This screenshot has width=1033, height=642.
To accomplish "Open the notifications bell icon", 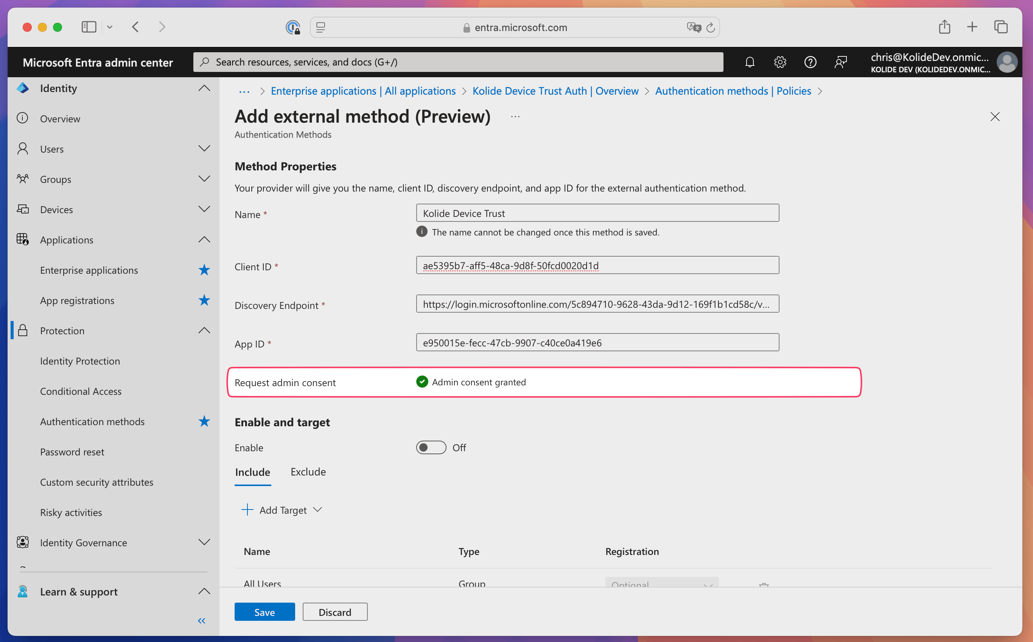I will coord(750,62).
